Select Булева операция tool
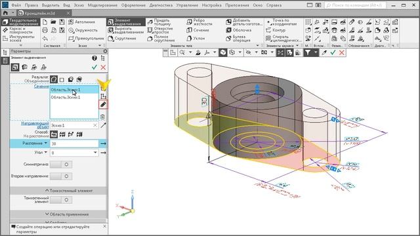The height and width of the screenshot is (236, 420). [238, 39]
